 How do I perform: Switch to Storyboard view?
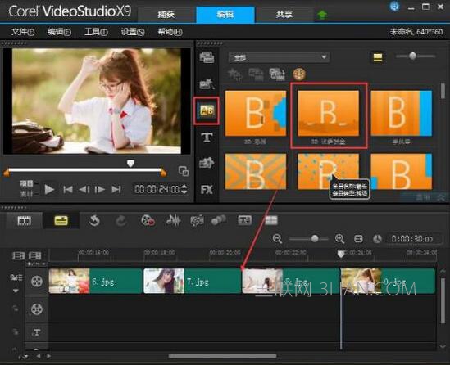(25, 221)
